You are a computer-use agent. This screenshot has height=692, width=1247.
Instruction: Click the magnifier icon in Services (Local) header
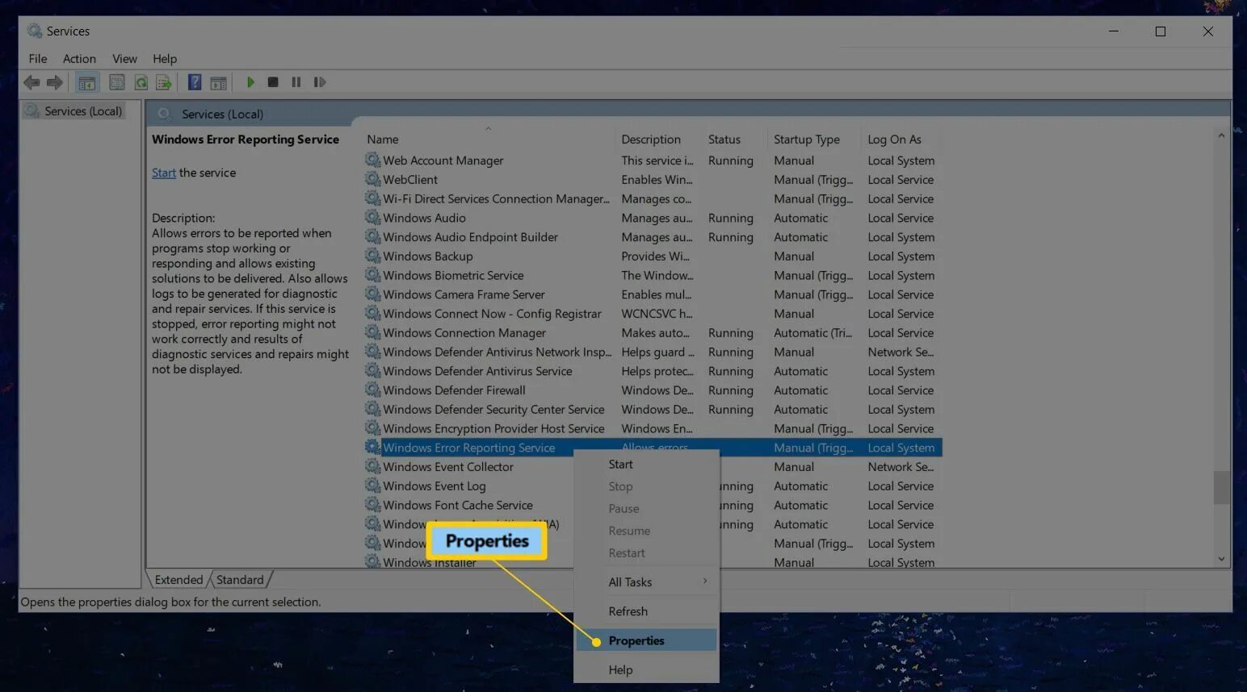[164, 114]
